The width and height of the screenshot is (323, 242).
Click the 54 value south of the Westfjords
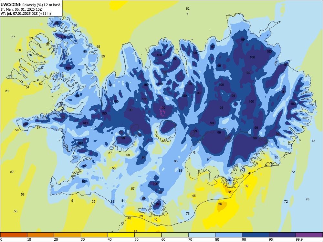(27, 87)
